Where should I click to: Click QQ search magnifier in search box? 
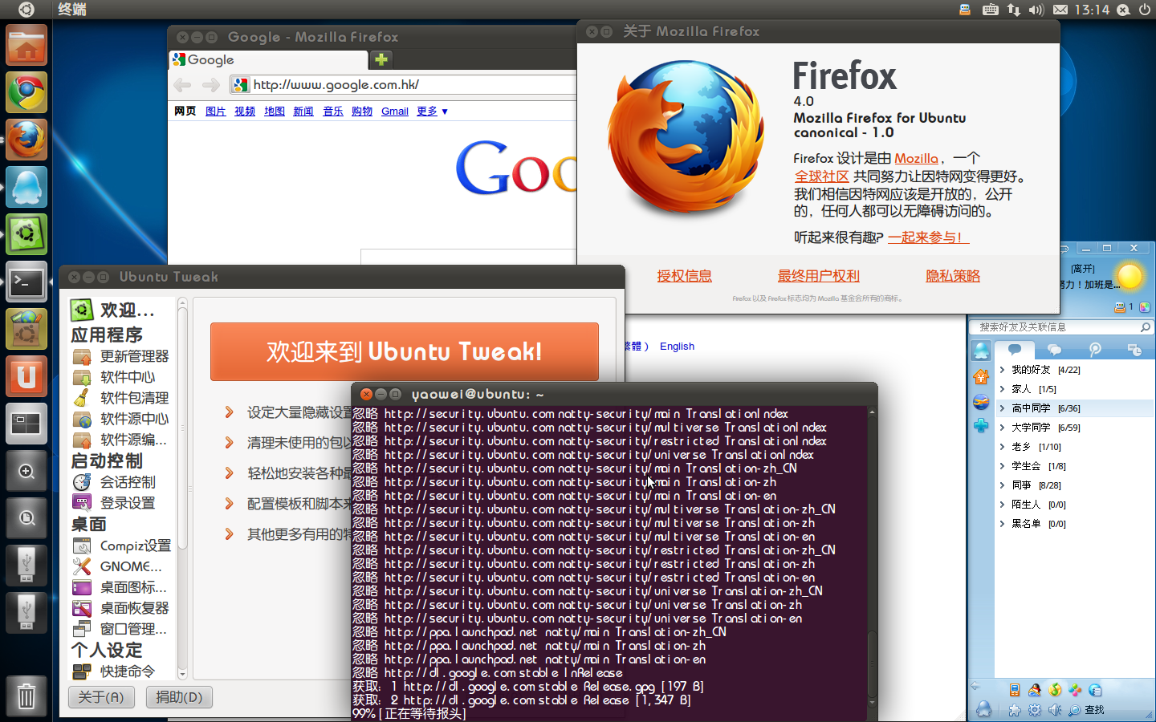(1145, 327)
